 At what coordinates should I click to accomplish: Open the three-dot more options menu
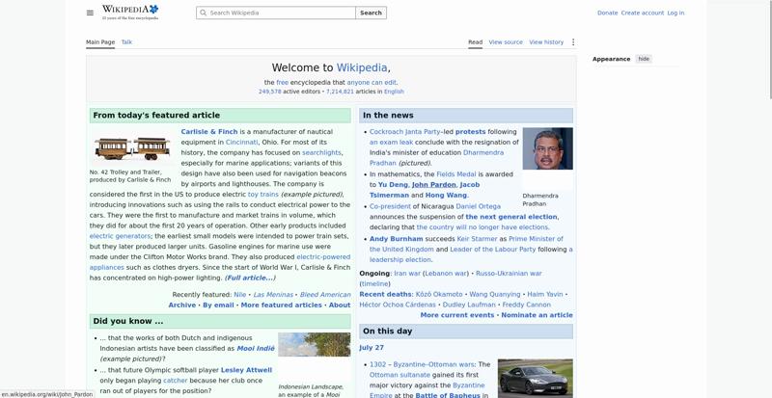(x=572, y=42)
